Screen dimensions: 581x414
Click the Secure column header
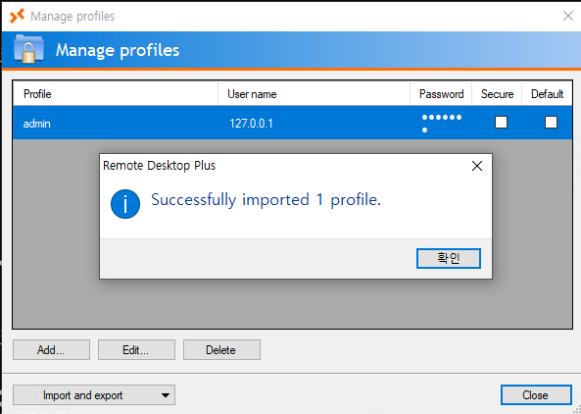[x=497, y=94]
